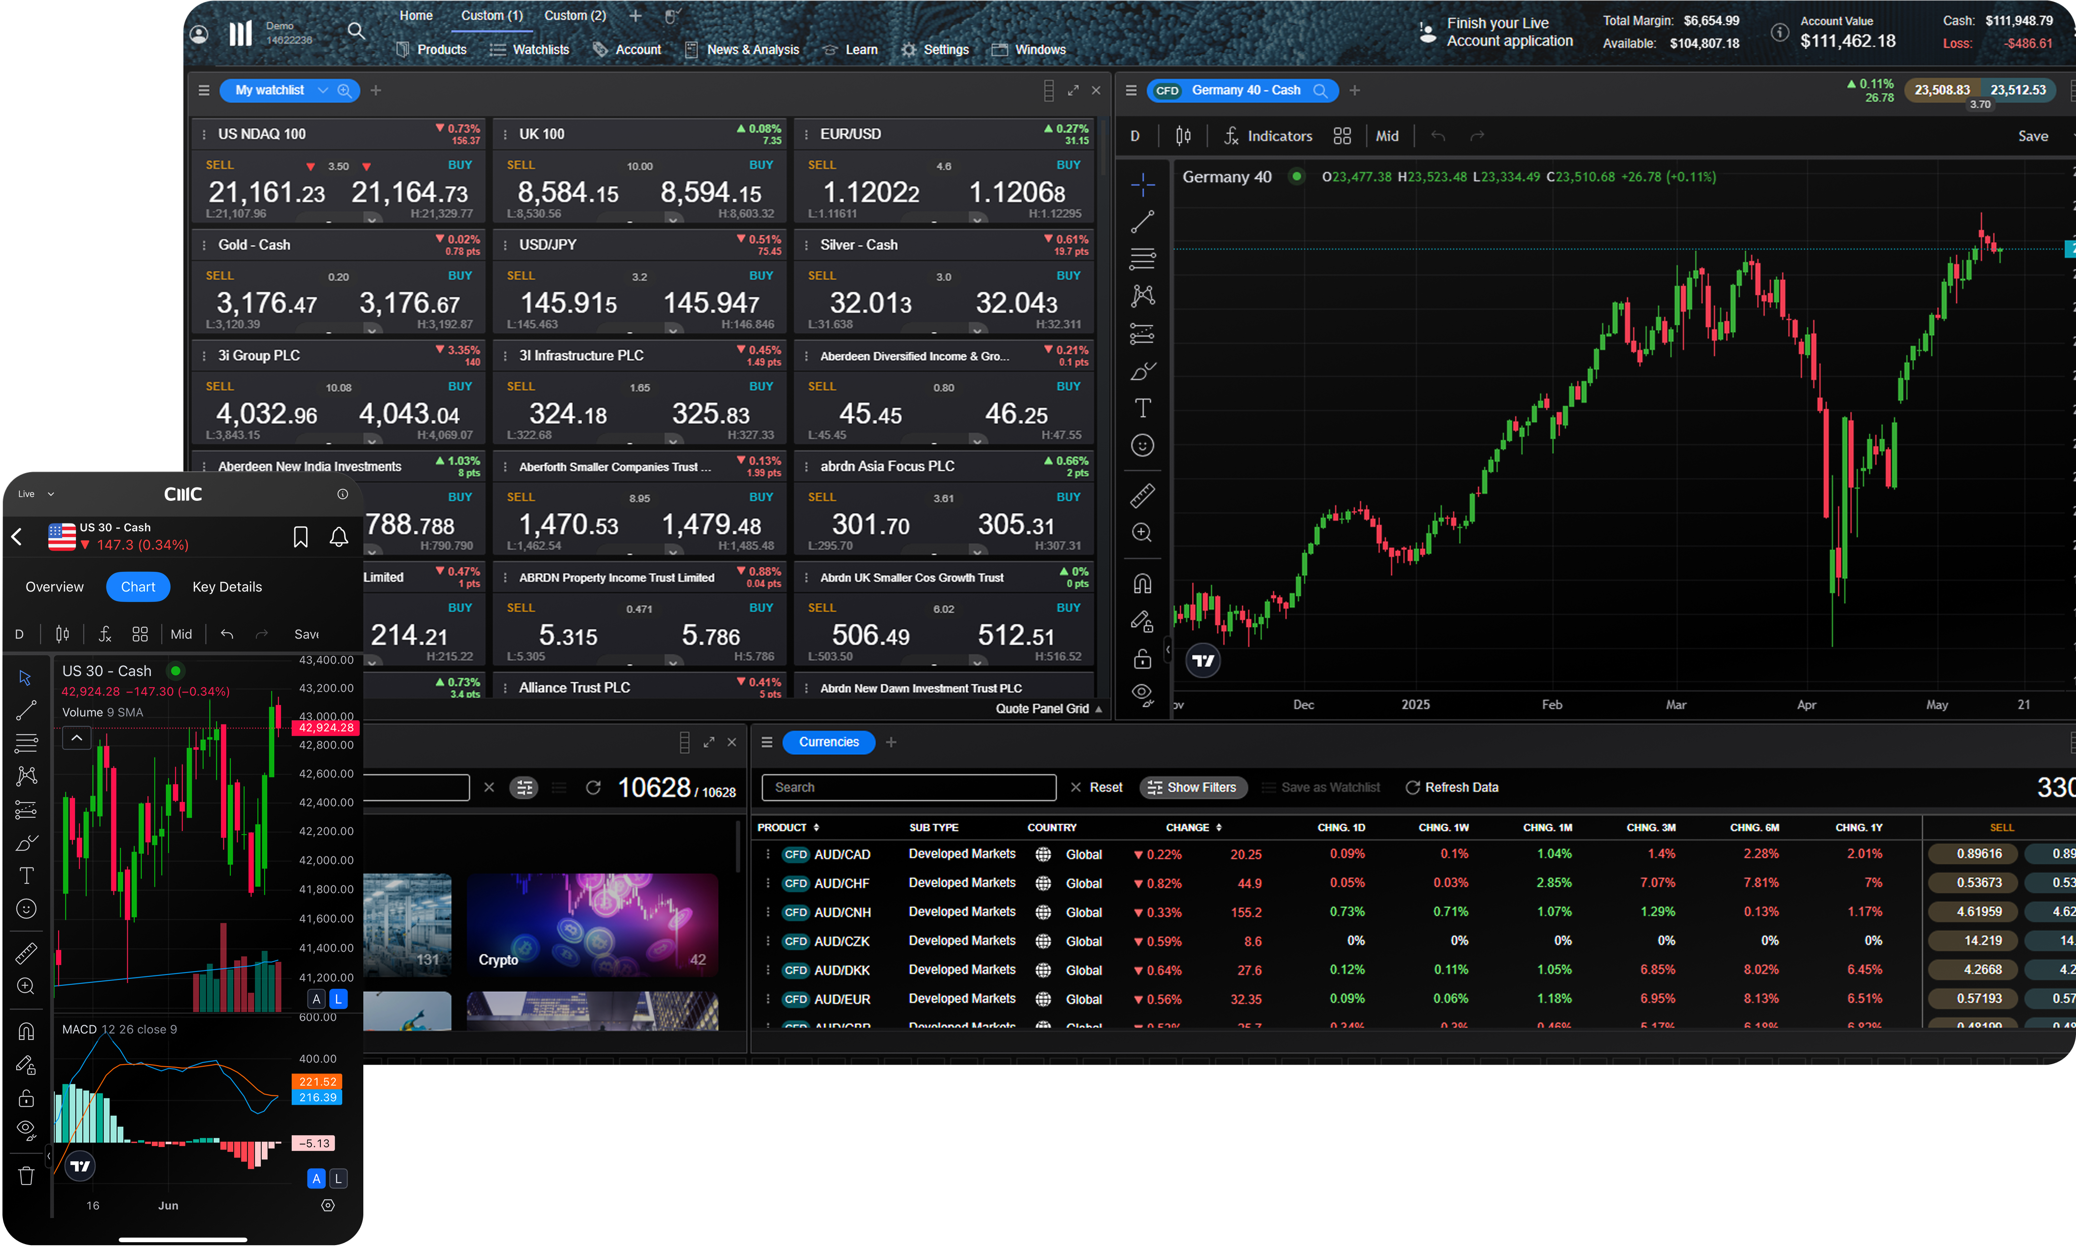Toggle the alert bell for US 30 - Cash
The height and width of the screenshot is (1253, 2076).
(339, 537)
